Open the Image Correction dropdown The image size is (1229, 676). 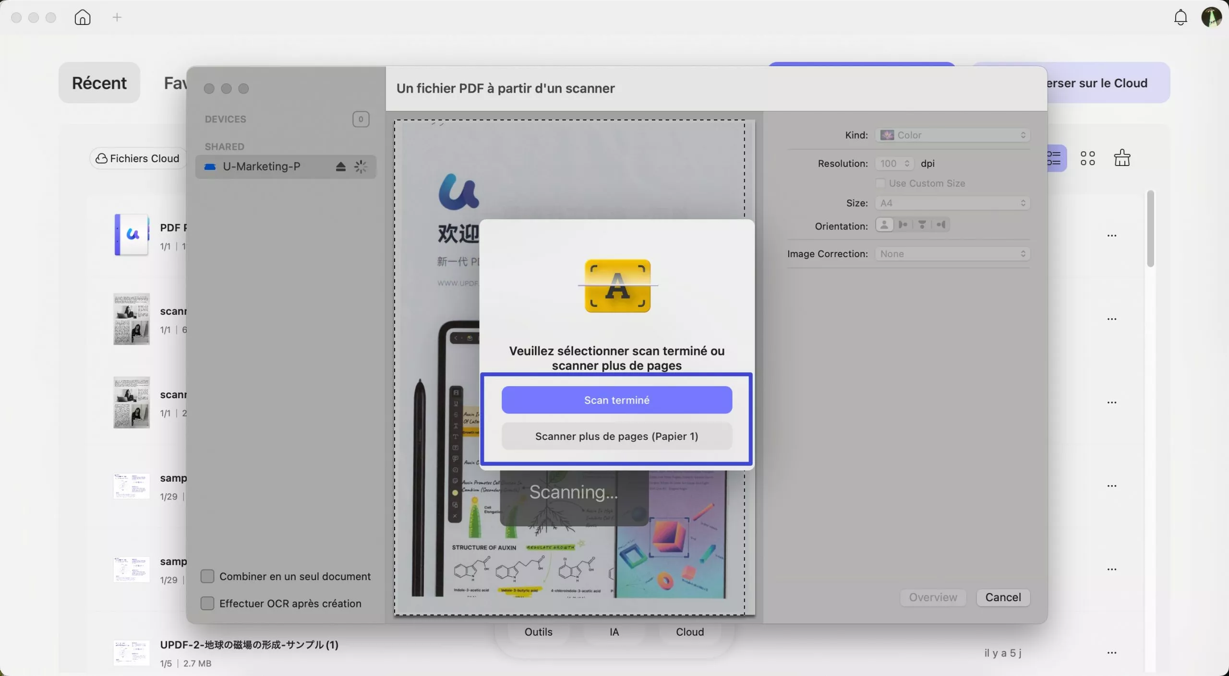pos(952,253)
